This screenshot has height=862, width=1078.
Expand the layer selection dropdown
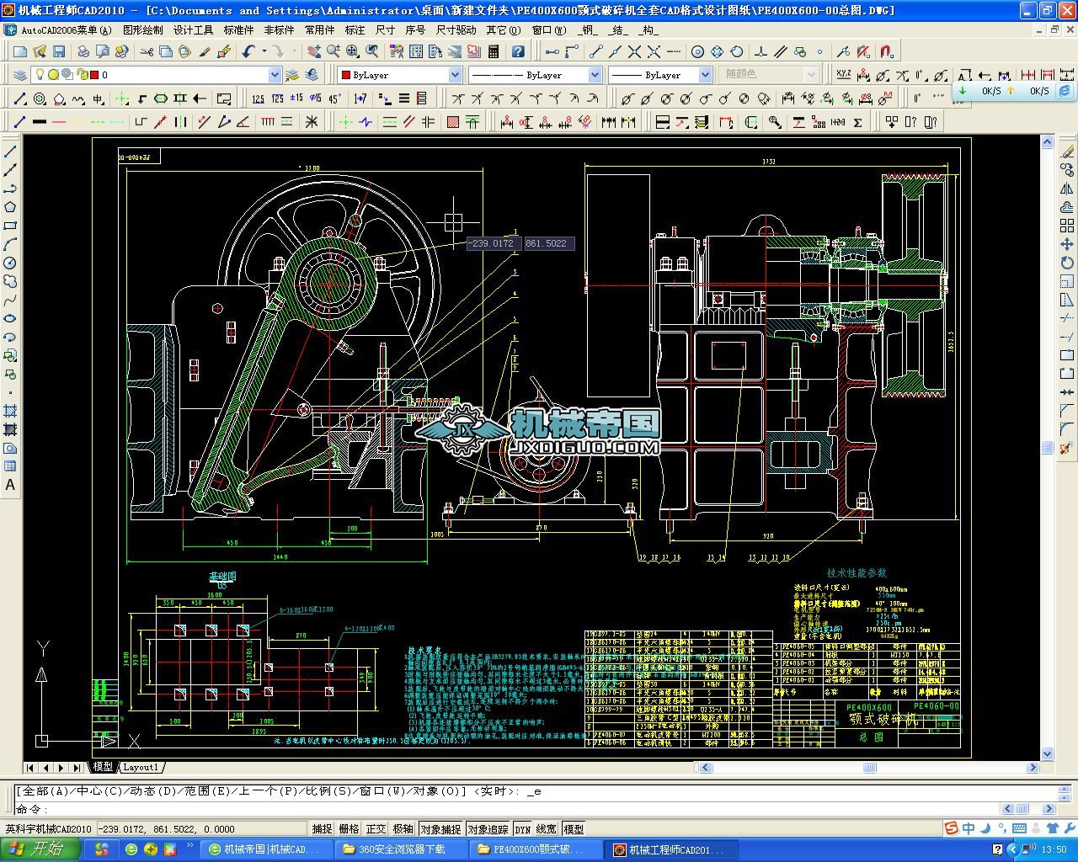pyautogui.click(x=275, y=75)
